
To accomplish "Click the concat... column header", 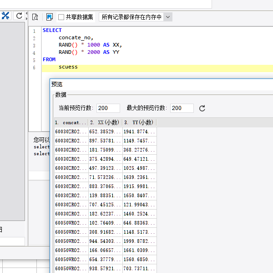I will tap(71, 122).
